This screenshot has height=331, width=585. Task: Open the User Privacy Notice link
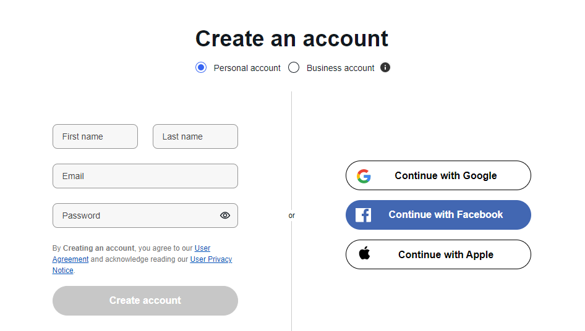(x=211, y=259)
